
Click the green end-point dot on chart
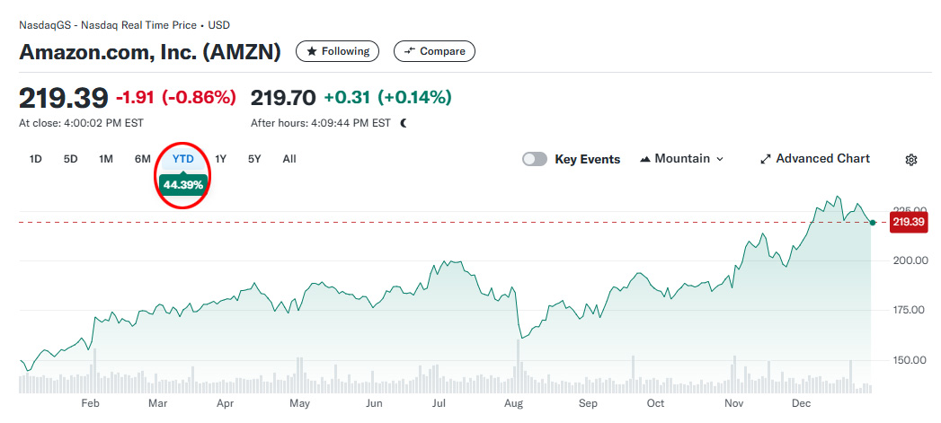pyautogui.click(x=872, y=223)
